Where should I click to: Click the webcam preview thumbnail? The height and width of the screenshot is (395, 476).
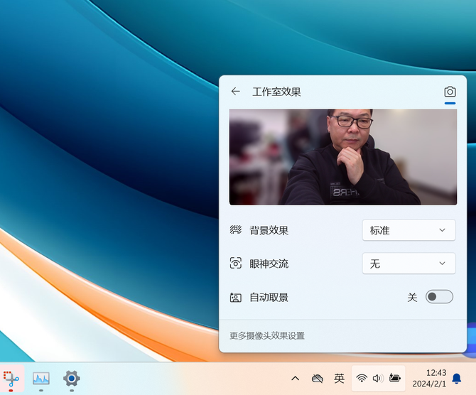click(343, 157)
